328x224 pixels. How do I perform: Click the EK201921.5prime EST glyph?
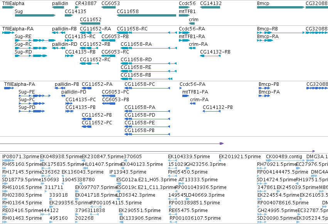click(x=220, y=160)
